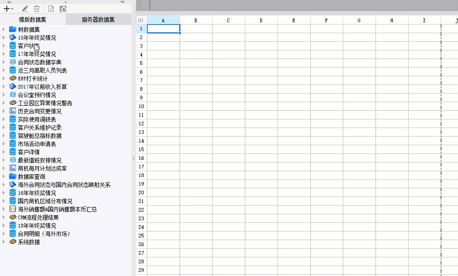Switch to the 模版数据集 tab

click(x=32, y=20)
